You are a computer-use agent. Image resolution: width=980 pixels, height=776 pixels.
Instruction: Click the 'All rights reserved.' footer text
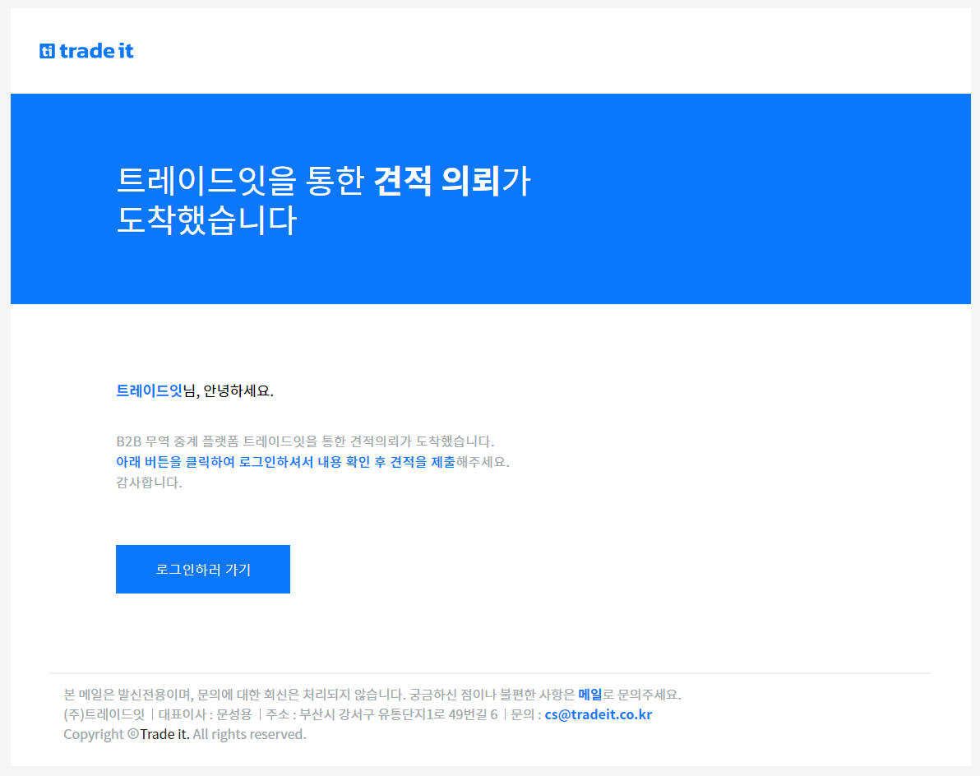click(250, 734)
